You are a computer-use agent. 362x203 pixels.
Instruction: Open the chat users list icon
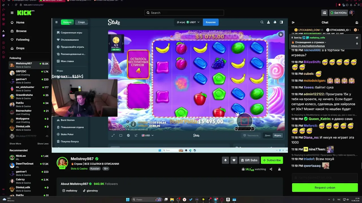click(357, 22)
